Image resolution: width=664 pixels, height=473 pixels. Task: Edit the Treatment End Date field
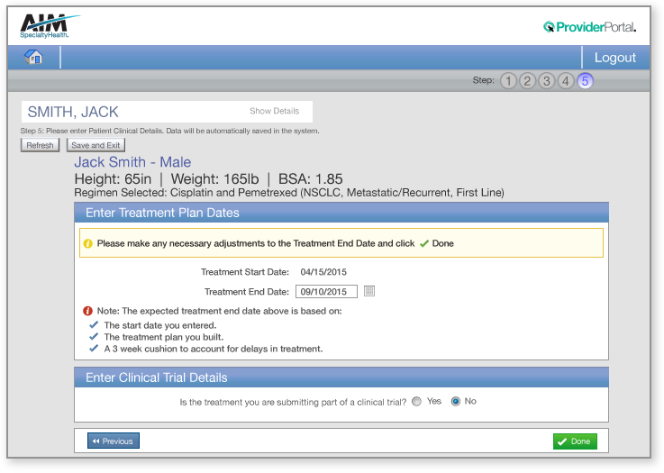click(326, 291)
